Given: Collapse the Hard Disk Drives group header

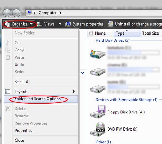Looking at the screenshot, I should coord(112,40).
